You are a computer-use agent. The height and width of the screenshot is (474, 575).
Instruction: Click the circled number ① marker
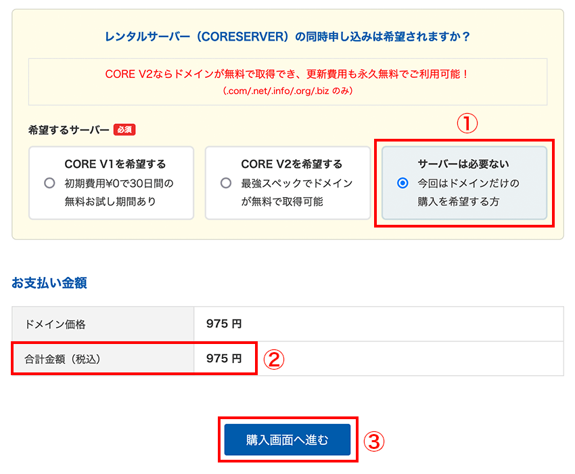pos(467,123)
